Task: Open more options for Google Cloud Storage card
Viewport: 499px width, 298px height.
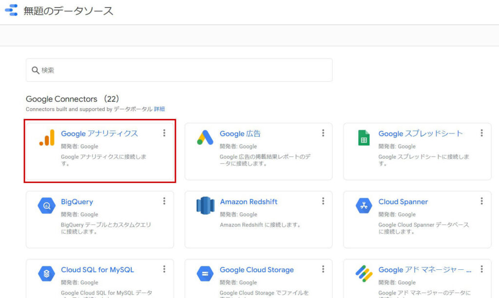Action: (x=323, y=269)
